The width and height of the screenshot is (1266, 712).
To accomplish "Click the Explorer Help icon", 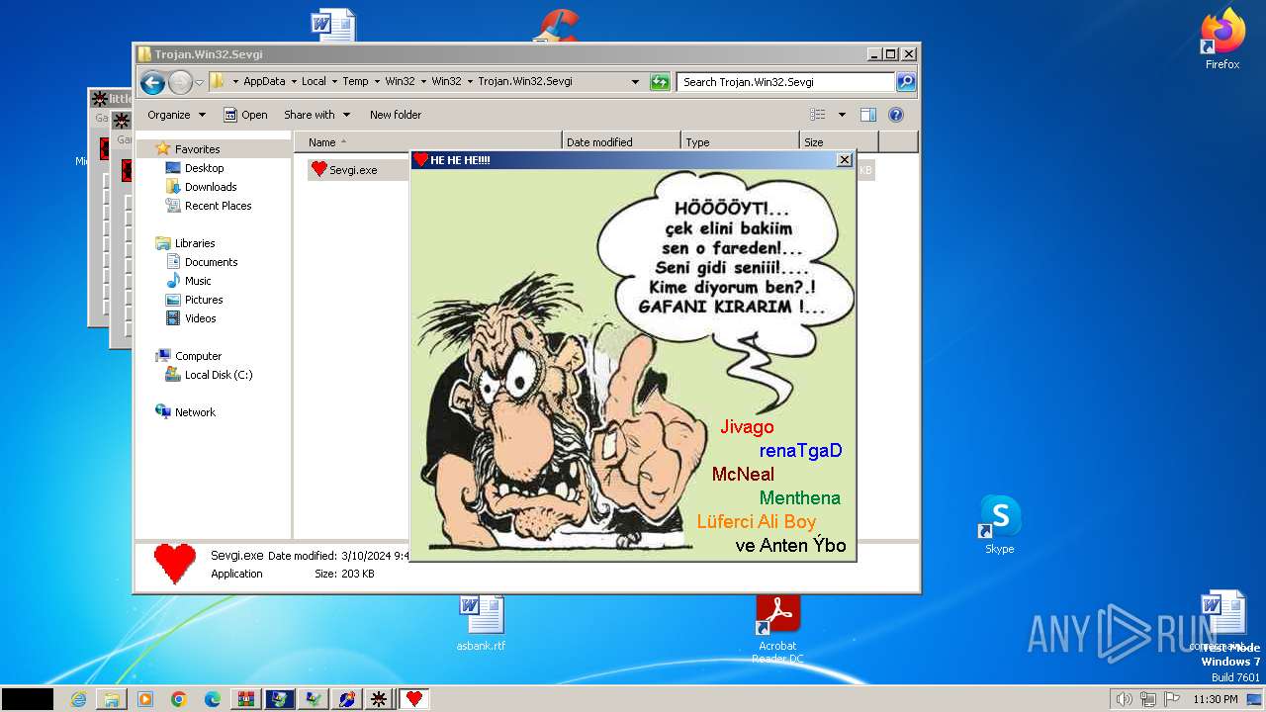I will click(x=895, y=115).
